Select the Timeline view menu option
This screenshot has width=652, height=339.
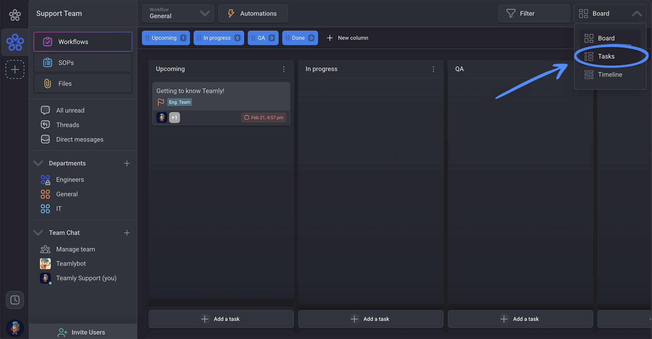coord(610,74)
